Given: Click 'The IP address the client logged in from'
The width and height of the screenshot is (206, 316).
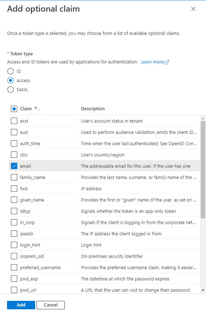Looking at the screenshot, I should click(x=121, y=234).
